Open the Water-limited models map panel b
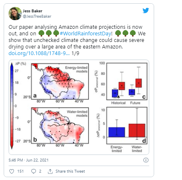Viewport: 182px width, 180px height. tap(60, 125)
